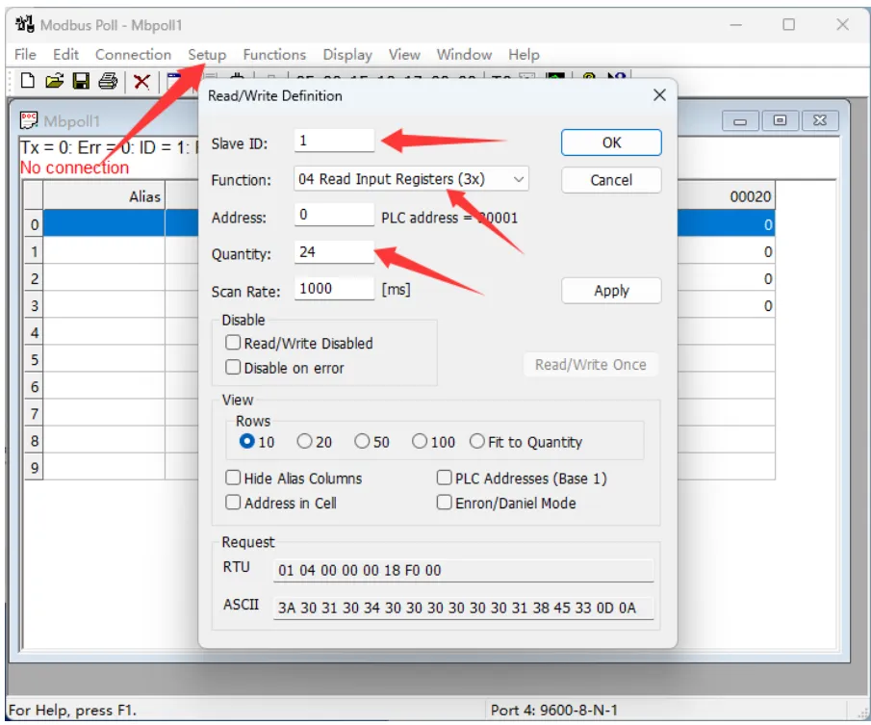The width and height of the screenshot is (871, 725).
Task: Click the red X cancel toolbar icon
Action: tap(141, 81)
